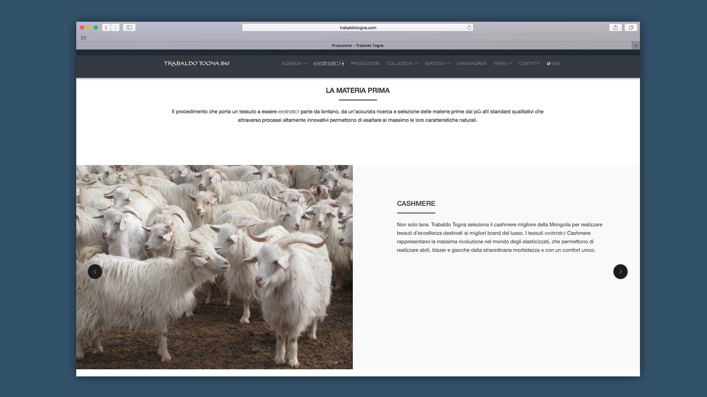The height and width of the screenshot is (397, 707).
Task: Click the cashmere goats photo
Action: pos(214,267)
